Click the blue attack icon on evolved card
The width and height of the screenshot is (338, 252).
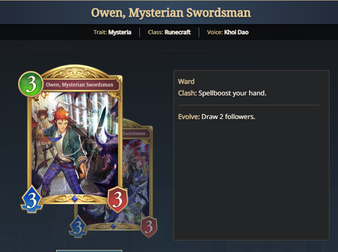click(x=78, y=227)
